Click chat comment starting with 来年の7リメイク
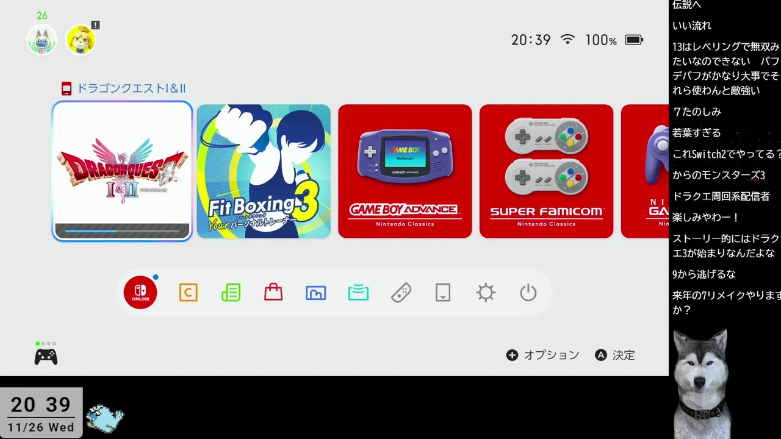781x439 pixels. pyautogui.click(x=726, y=302)
